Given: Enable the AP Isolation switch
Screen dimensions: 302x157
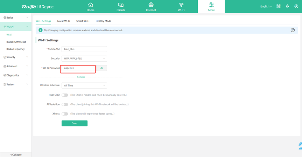Looking at the screenshot, I should point(65,104).
